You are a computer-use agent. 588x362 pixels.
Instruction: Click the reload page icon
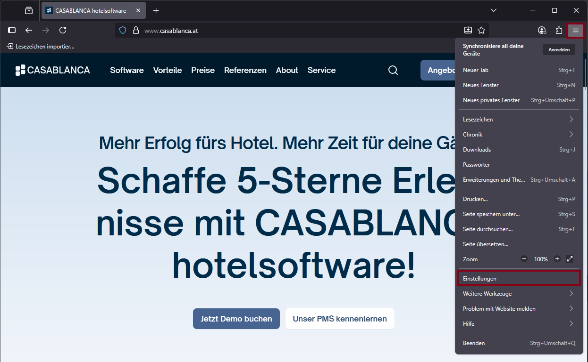(x=63, y=30)
